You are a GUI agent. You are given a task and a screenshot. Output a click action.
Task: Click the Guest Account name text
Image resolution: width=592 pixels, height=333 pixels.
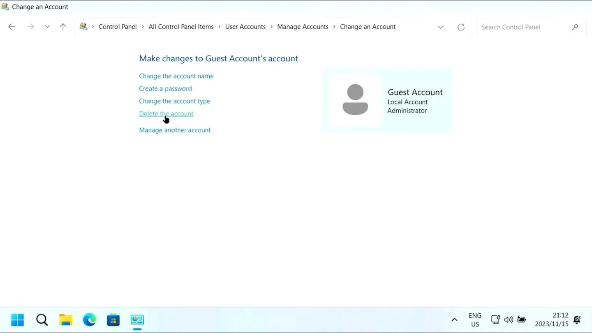point(415,92)
